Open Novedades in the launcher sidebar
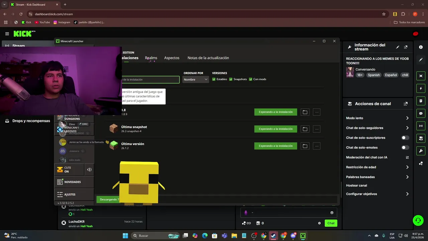 [x=74, y=182]
